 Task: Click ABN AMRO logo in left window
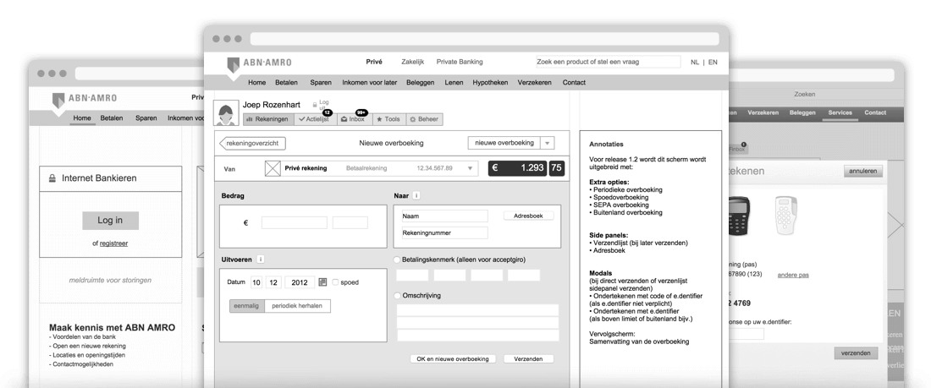pos(85,99)
